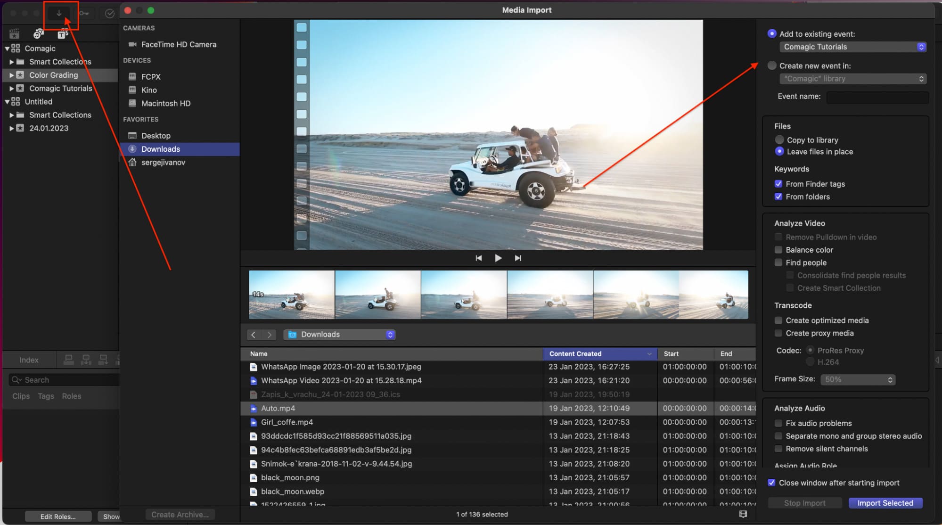This screenshot has height=525, width=942.
Task: Show the Libraries sidebar clapperboard icon
Action: point(14,34)
